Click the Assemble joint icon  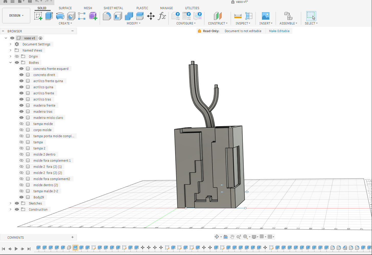[x=288, y=16]
